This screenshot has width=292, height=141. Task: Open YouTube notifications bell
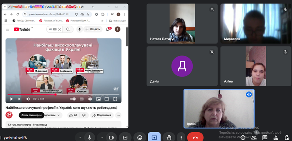[107, 29]
